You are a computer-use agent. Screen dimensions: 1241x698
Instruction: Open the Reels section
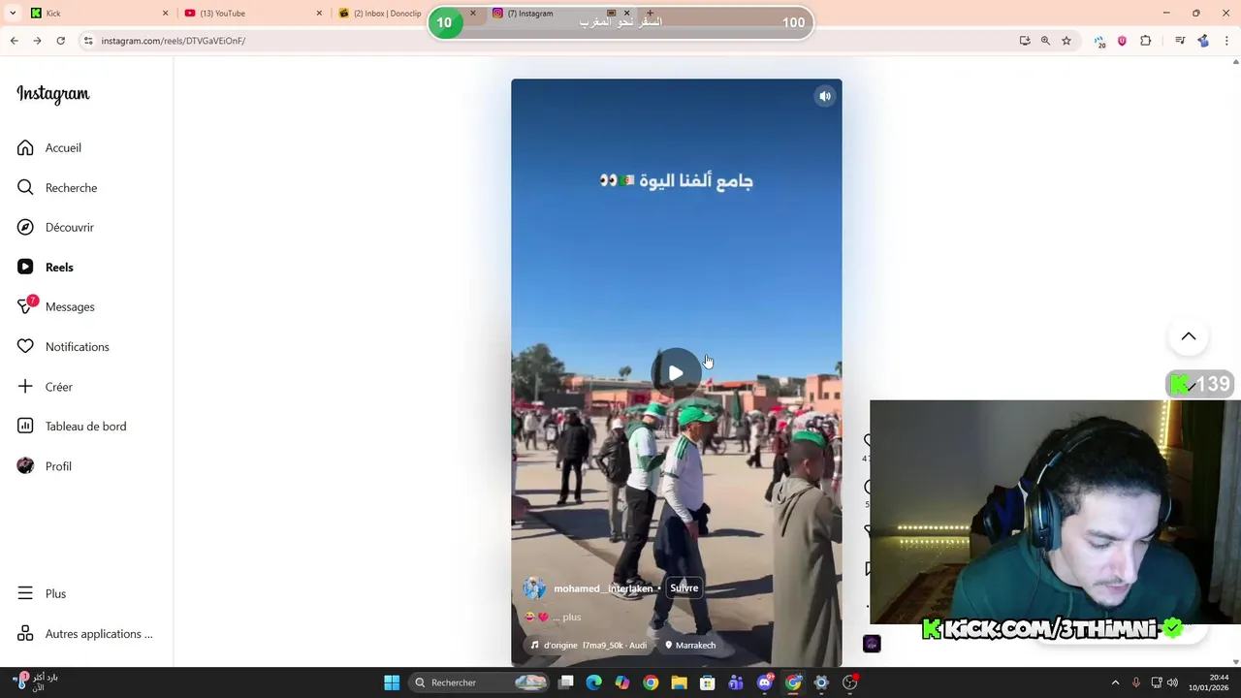pos(45,267)
